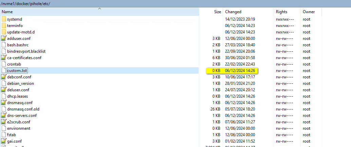The height and width of the screenshot is (147, 351).
Task: Select the dnsmasq.conf.old file name
Action: point(23,109)
